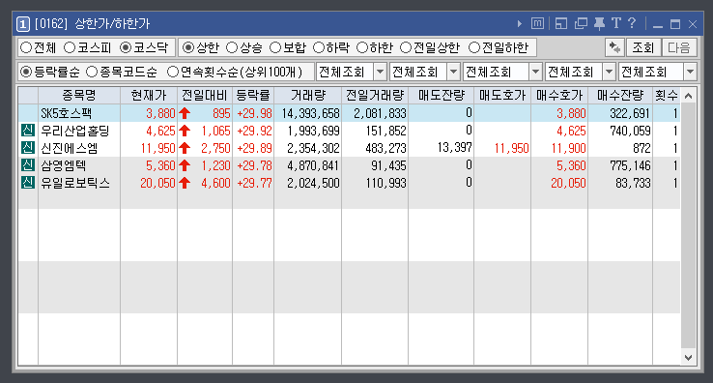Open font settings with the T icon
The height and width of the screenshot is (383, 713).
pos(616,23)
